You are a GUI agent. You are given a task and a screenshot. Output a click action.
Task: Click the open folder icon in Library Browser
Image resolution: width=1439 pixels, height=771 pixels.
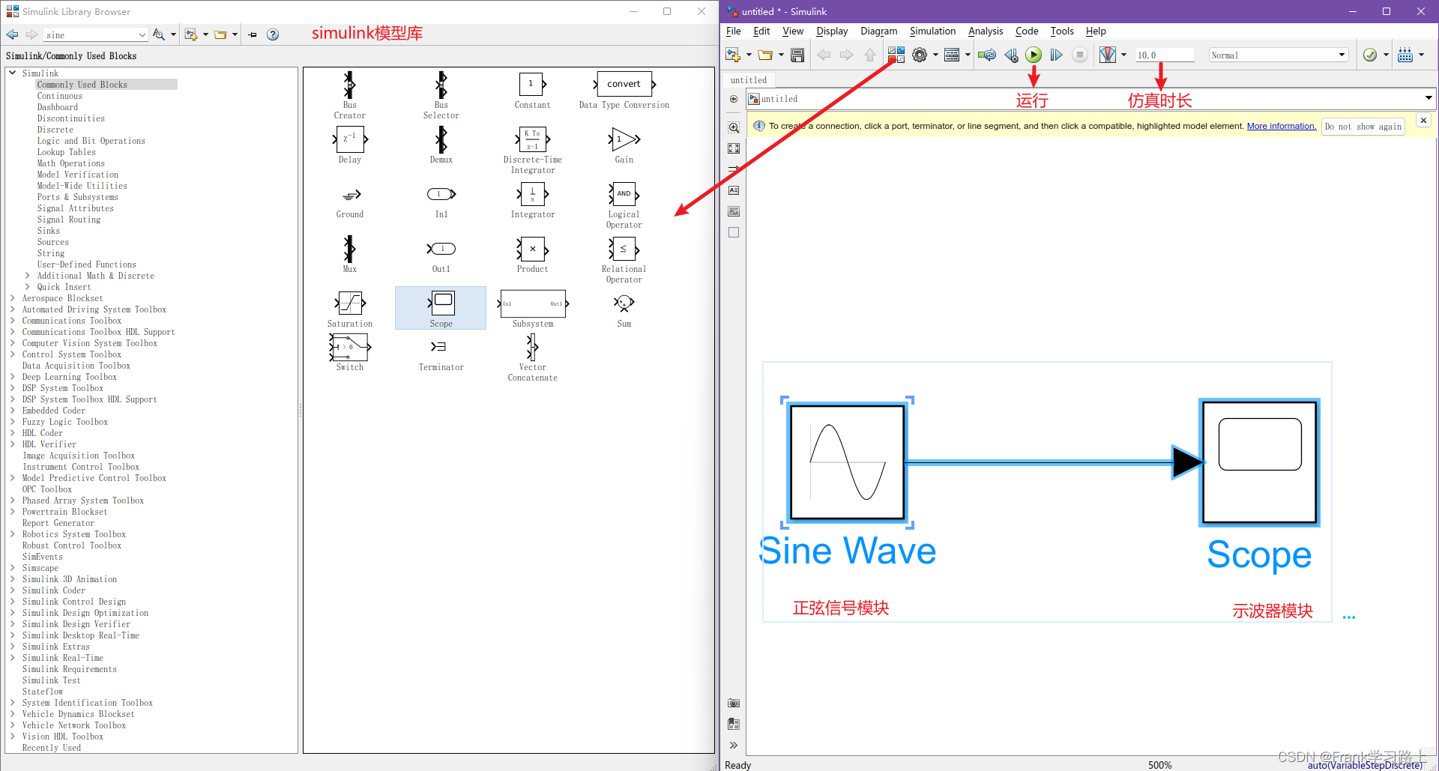(220, 34)
